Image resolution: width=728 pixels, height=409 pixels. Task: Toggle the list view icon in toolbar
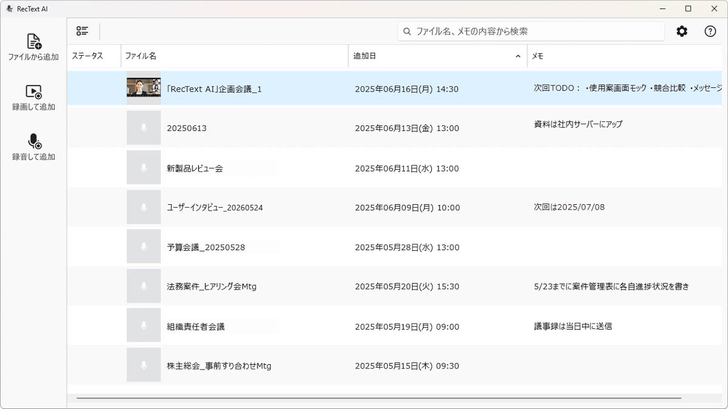[83, 32]
